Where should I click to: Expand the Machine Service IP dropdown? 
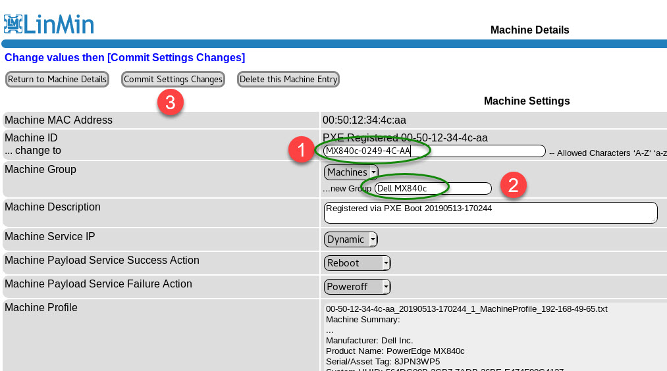351,239
